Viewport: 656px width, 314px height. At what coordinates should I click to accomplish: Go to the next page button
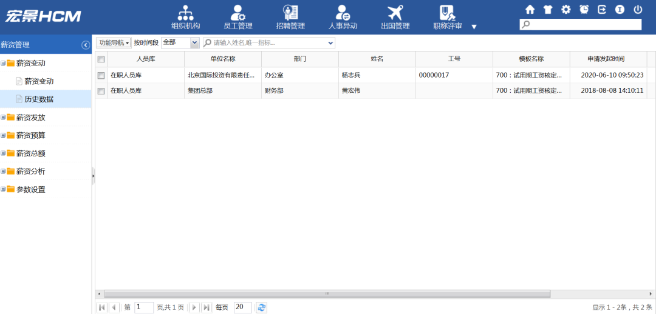(x=194, y=307)
